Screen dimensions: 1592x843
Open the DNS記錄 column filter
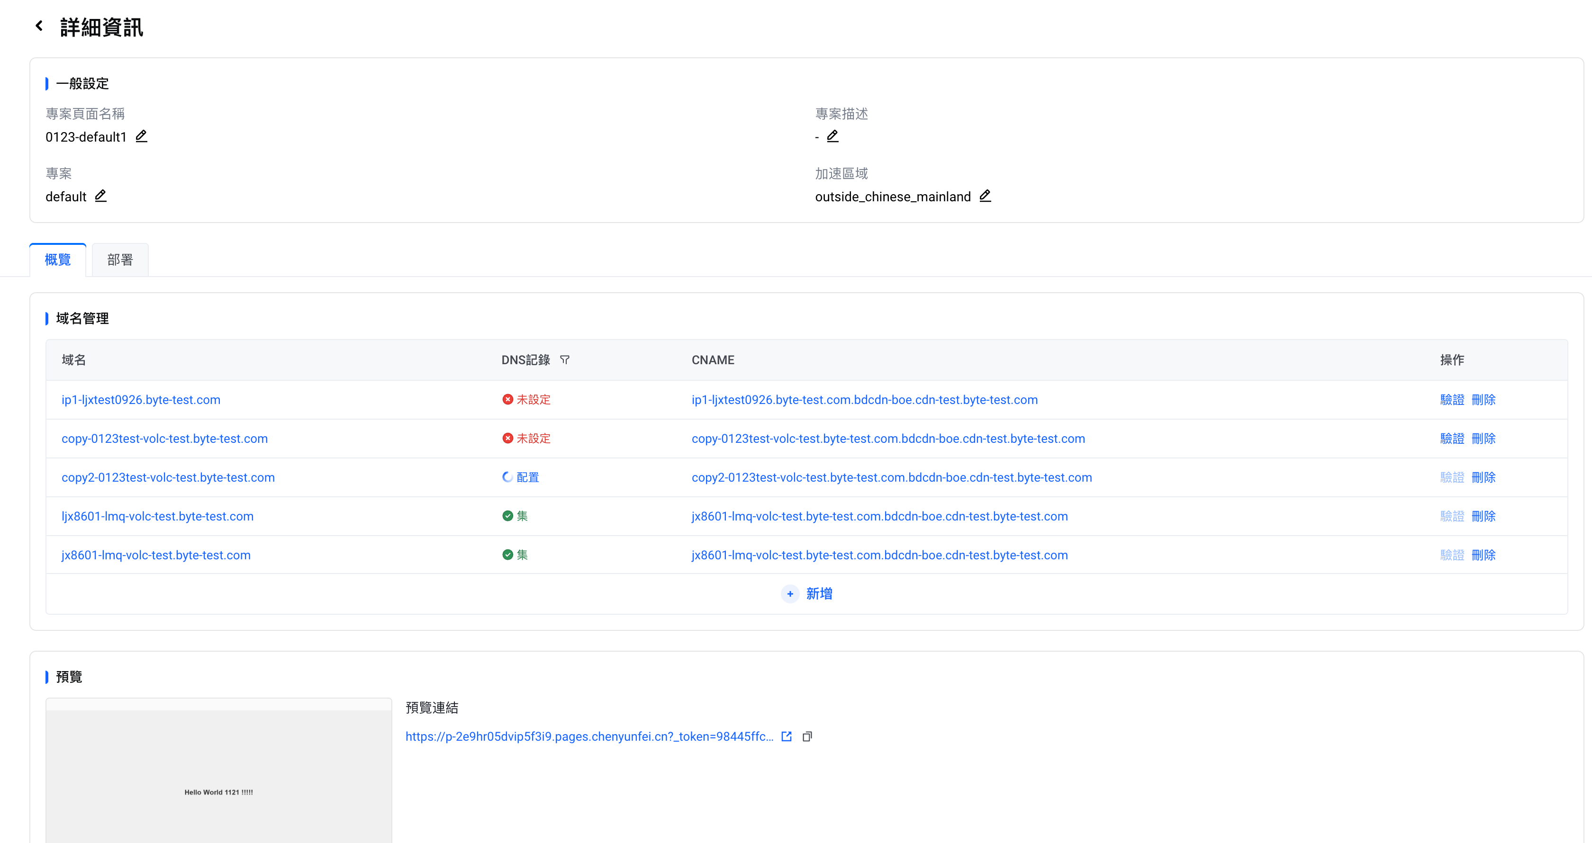pos(564,360)
